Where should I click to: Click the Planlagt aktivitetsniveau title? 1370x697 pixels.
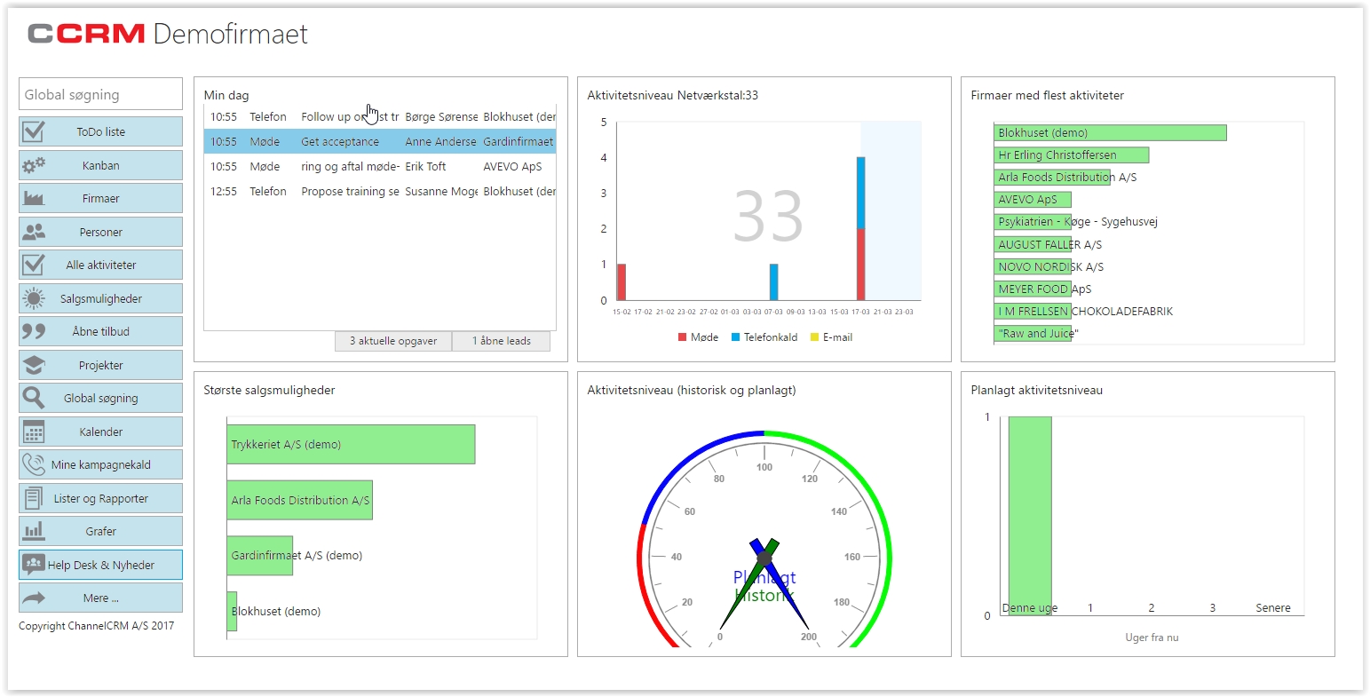[1036, 390]
